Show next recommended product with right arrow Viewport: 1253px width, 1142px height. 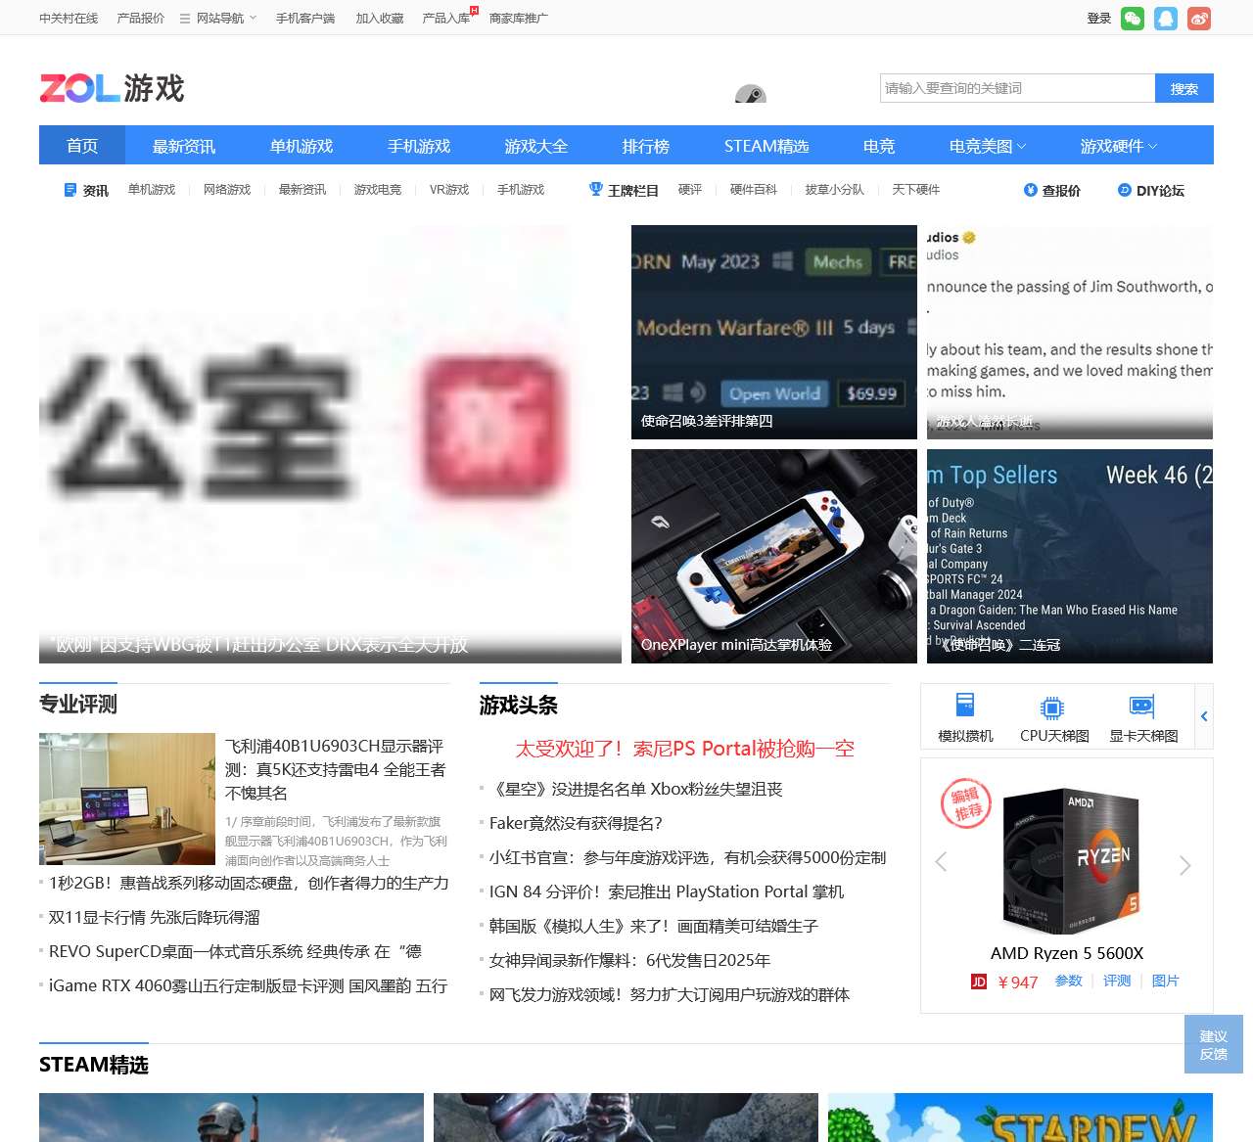click(x=1185, y=865)
